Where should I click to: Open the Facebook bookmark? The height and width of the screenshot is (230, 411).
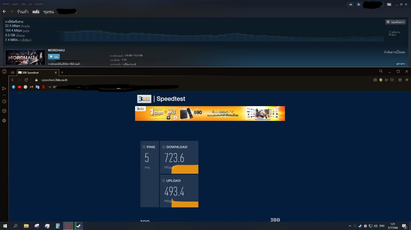pyautogui.click(x=13, y=87)
